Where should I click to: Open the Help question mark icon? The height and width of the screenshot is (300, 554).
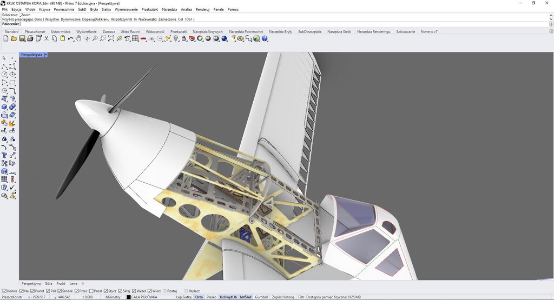click(x=265, y=39)
